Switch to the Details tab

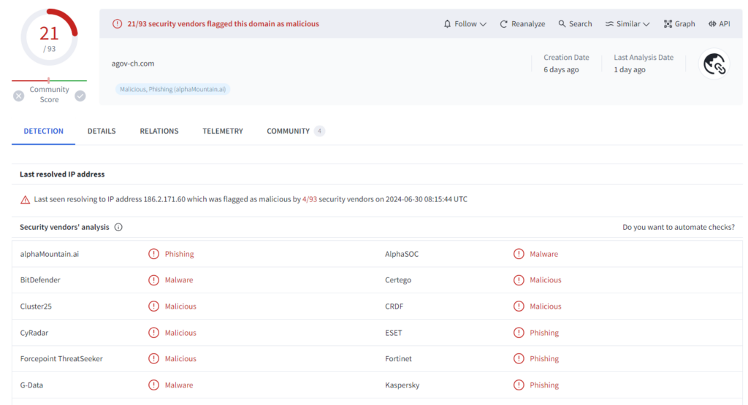click(102, 131)
